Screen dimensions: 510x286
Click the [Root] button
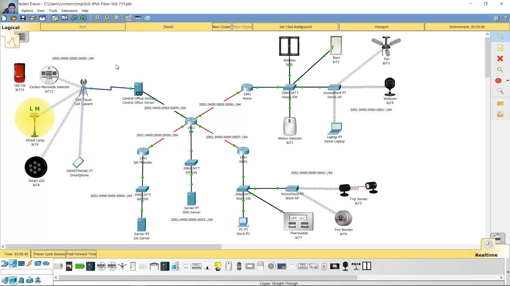[x=168, y=27]
